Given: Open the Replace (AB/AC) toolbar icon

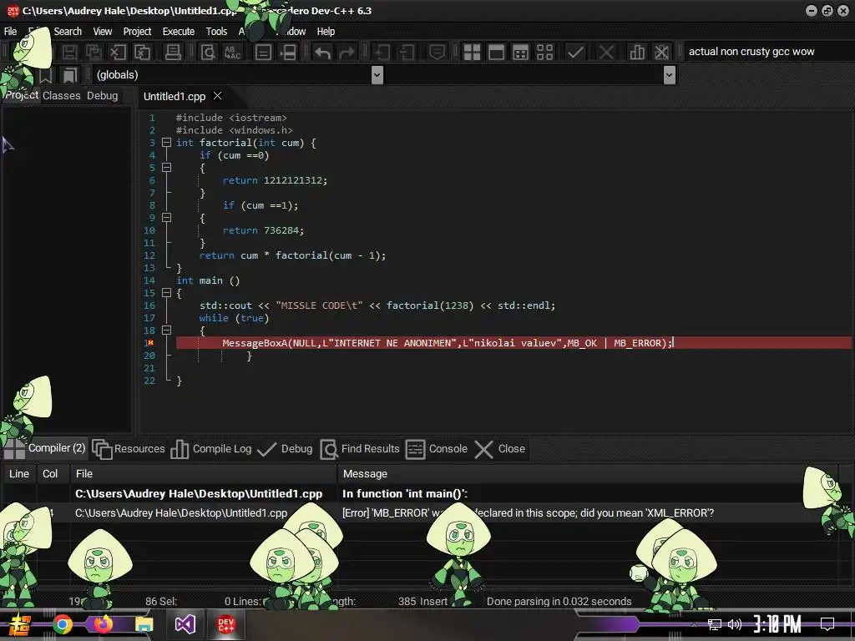Looking at the screenshot, I should 232,53.
